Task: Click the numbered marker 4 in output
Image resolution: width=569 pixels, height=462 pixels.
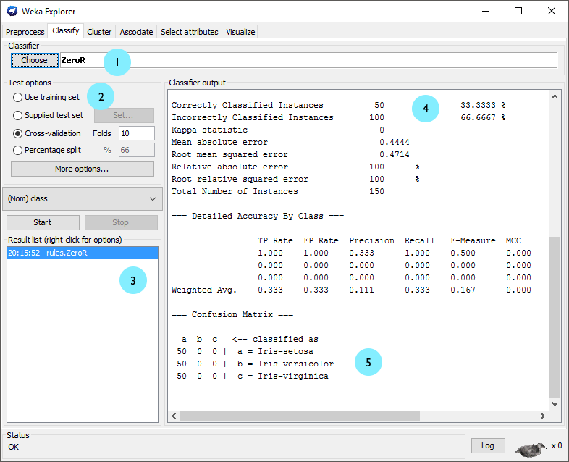Action: pyautogui.click(x=426, y=109)
